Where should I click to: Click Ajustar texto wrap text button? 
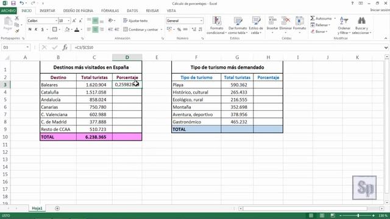(x=135, y=21)
